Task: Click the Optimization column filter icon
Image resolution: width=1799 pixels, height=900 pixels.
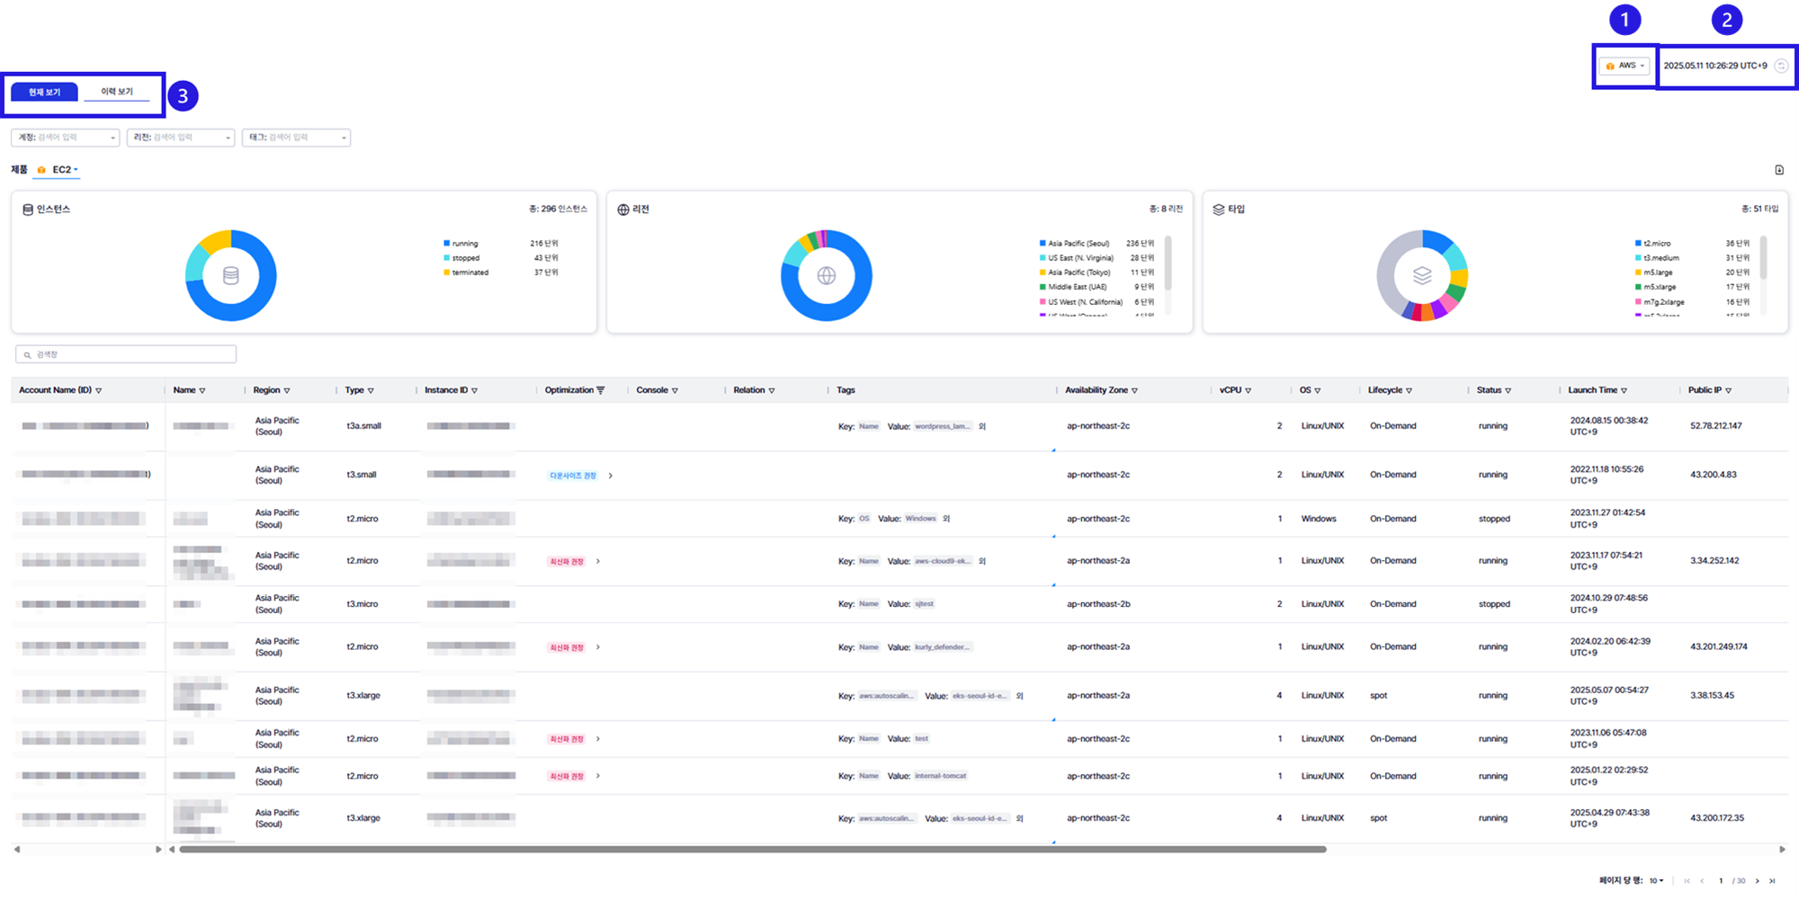Action: pyautogui.click(x=601, y=390)
